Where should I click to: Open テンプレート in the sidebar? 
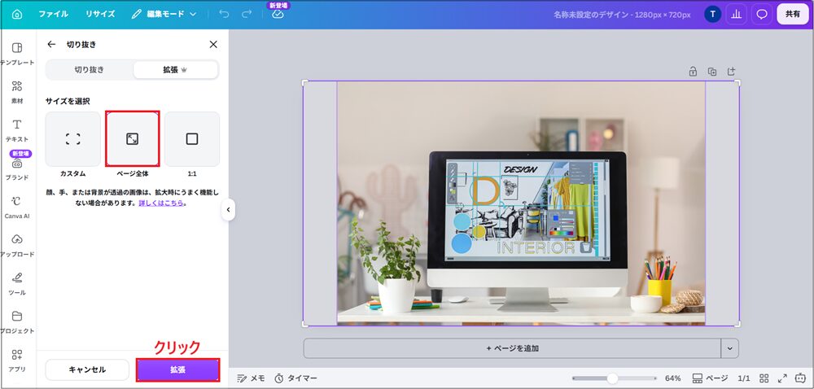pos(17,54)
